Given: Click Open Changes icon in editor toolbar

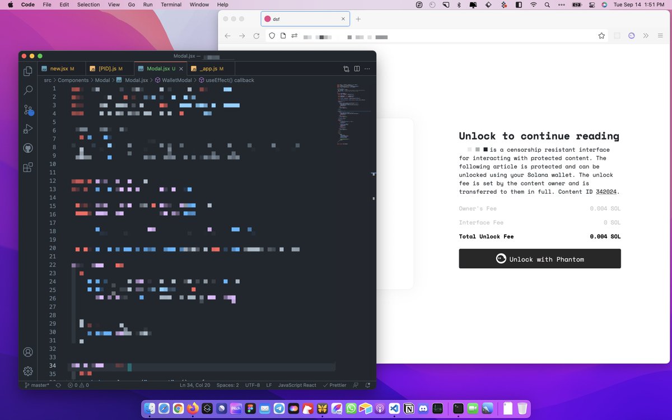Looking at the screenshot, I should (347, 69).
